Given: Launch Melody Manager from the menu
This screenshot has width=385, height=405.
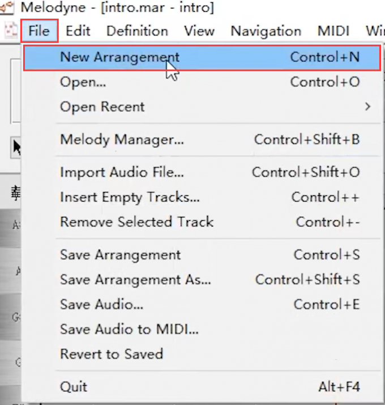Looking at the screenshot, I should click(x=202, y=140).
